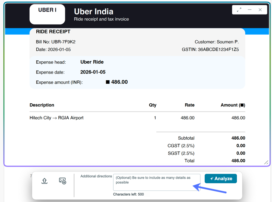Click the CGST (2.5%) label
This screenshot has width=272, height=202.
coord(181,146)
